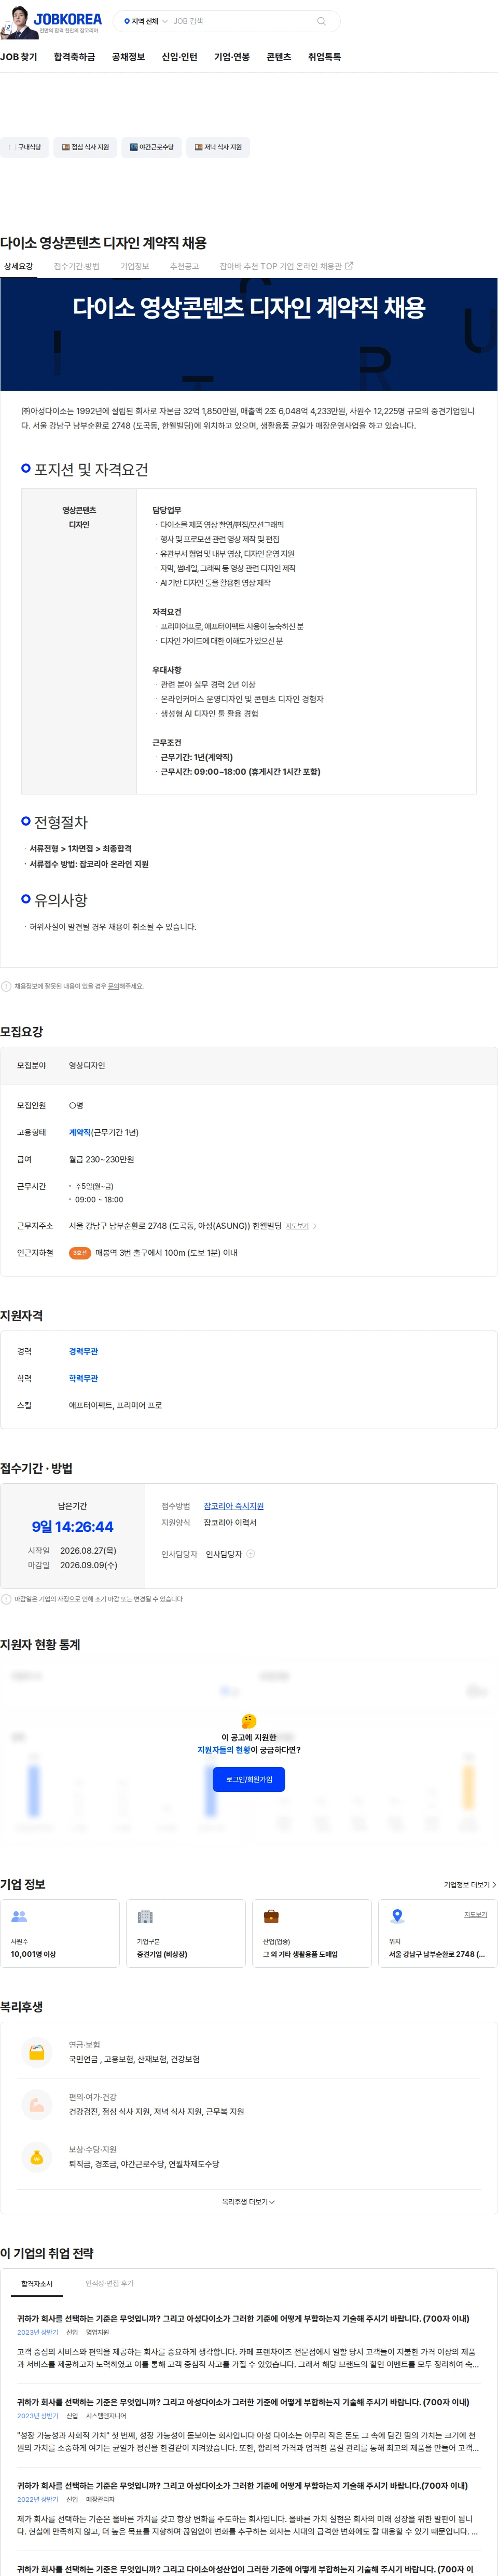Open 기업정보 더보기 link
The height and width of the screenshot is (2576, 498).
(469, 1884)
